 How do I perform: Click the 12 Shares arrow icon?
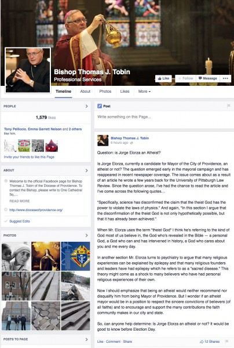[x=202, y=342]
